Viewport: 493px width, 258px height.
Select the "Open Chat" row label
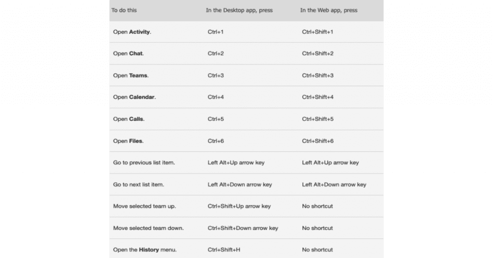click(128, 53)
